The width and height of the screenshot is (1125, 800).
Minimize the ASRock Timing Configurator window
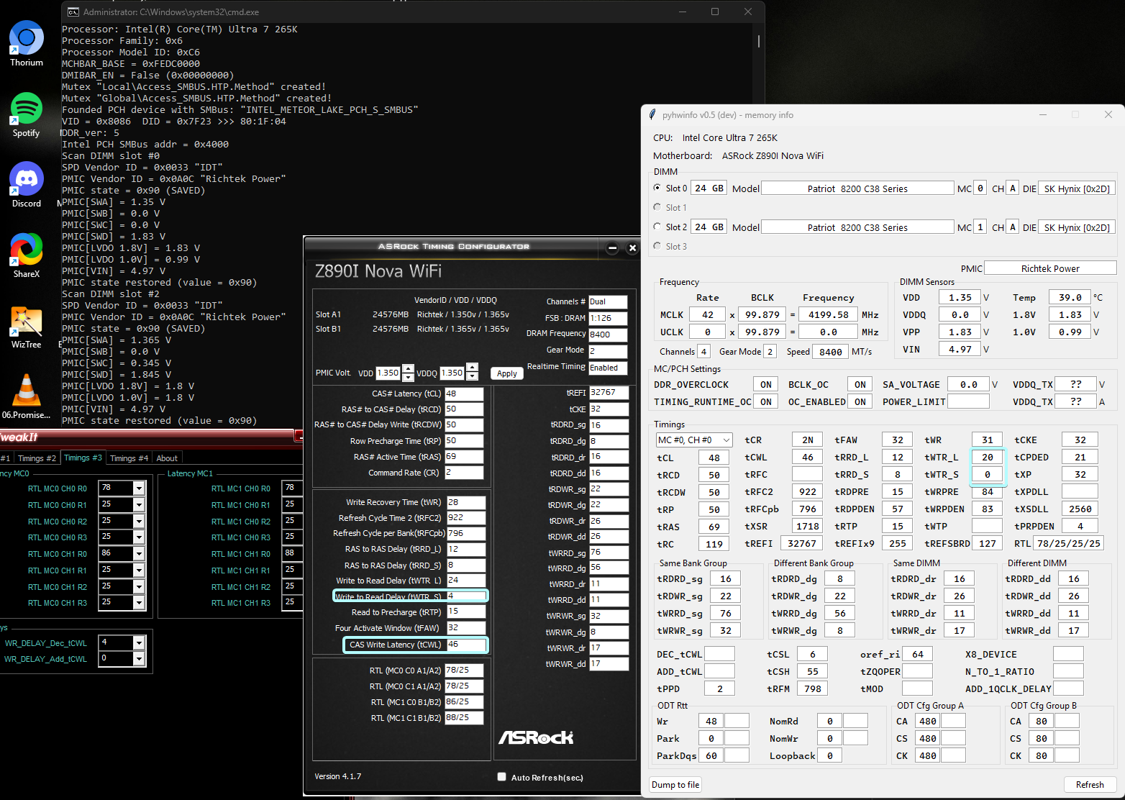coord(612,248)
